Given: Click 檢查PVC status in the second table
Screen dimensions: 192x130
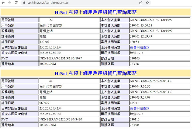Looking at the screenshot, I should (136, 114).
